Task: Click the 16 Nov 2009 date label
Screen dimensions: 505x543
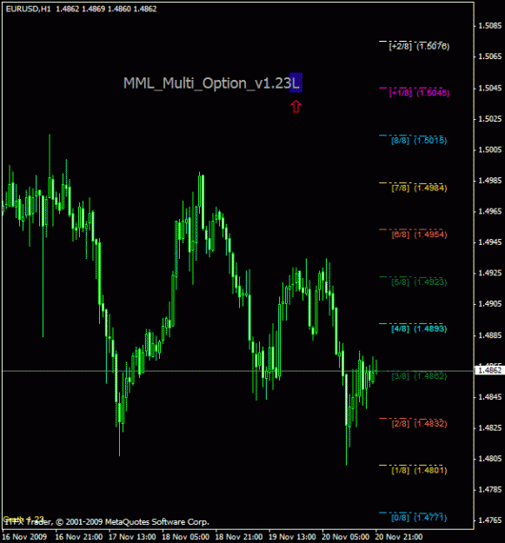Action: point(24,537)
